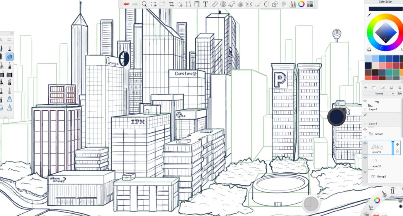
Task: Select the Flood Fill bucket tool
Action: click(x=197, y=4)
